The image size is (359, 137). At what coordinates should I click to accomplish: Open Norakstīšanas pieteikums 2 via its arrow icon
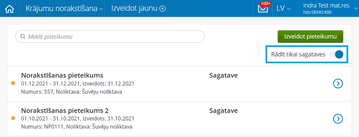coord(338,118)
